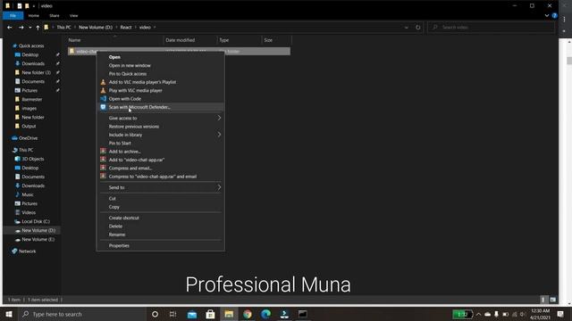
Task: Click Scan with Microsoft Defender
Action: pyautogui.click(x=139, y=107)
